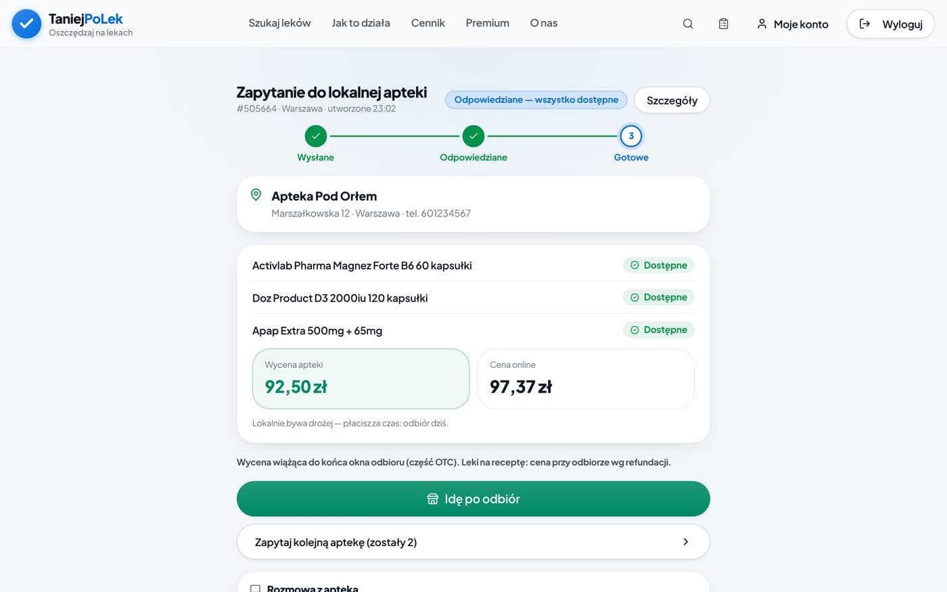Open Moje konto

coord(792,24)
